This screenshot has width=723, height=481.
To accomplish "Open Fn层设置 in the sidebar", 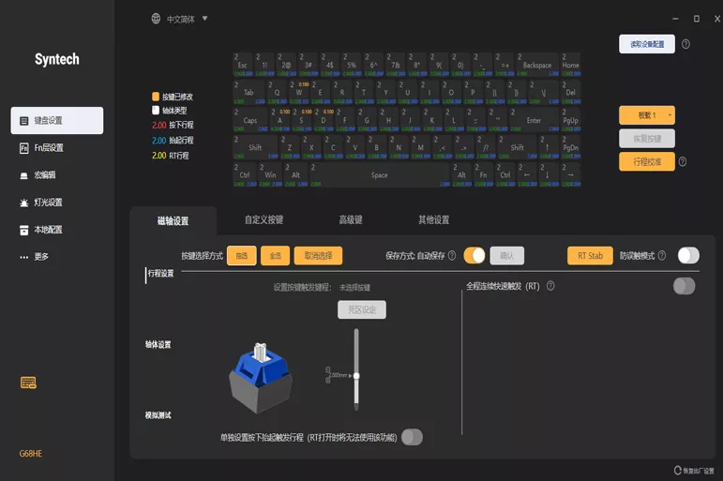I will 41,148.
